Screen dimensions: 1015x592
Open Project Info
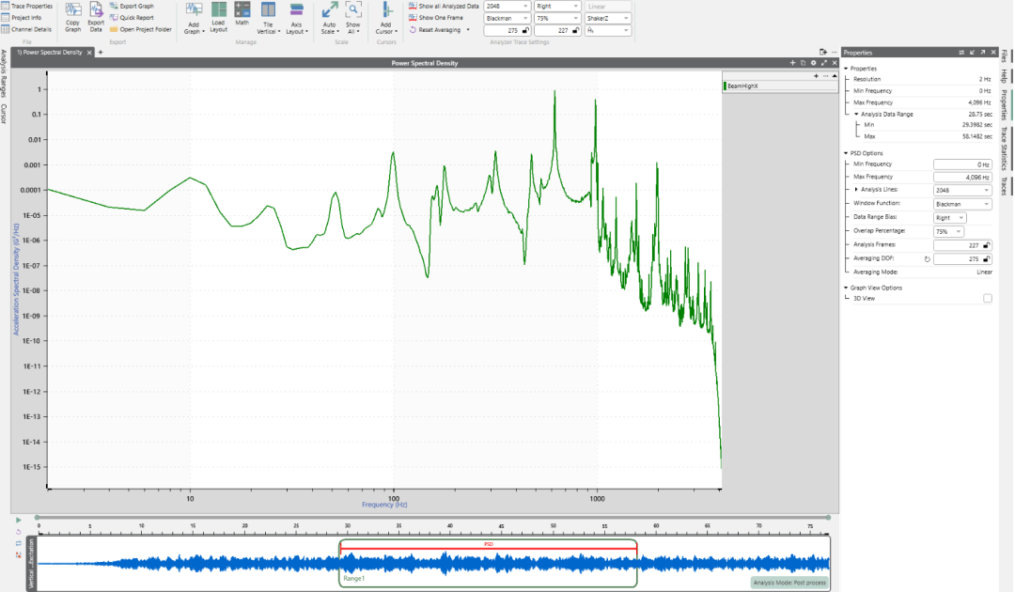[x=22, y=18]
